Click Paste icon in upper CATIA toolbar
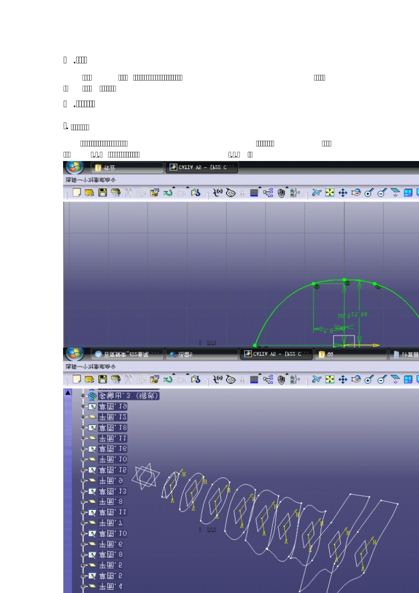419x593 pixels. [154, 192]
